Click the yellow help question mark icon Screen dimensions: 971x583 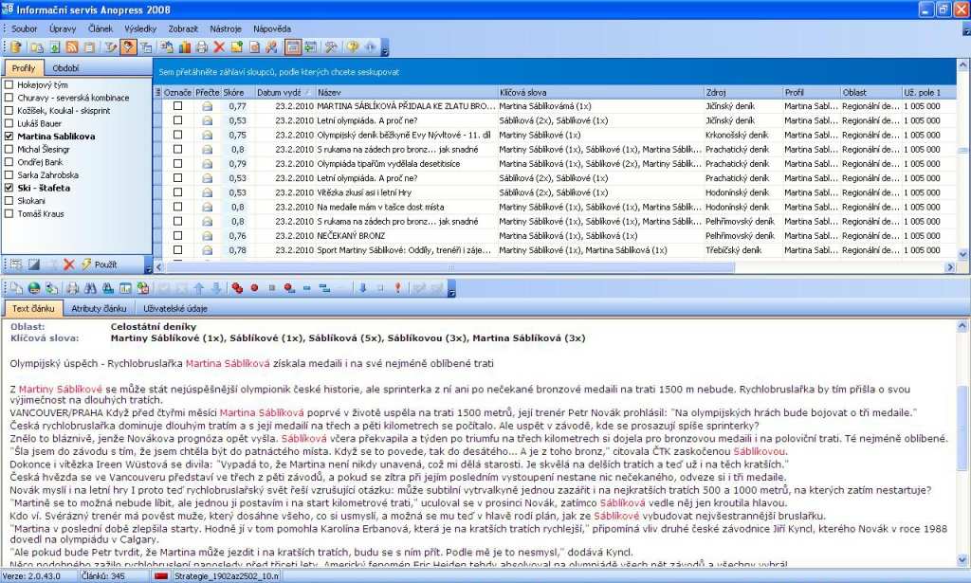click(x=353, y=47)
